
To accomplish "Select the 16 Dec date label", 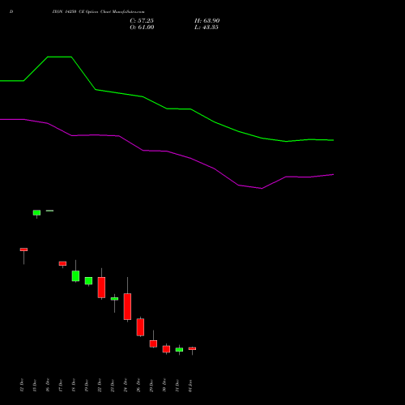I will pyautogui.click(x=48, y=386).
